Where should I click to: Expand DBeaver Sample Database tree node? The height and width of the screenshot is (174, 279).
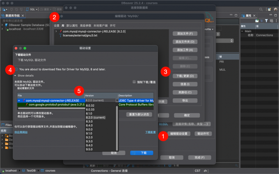2,25
